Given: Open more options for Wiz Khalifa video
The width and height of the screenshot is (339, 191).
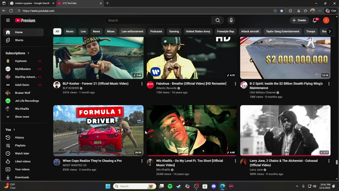Looking at the screenshot, I should 235,161.
